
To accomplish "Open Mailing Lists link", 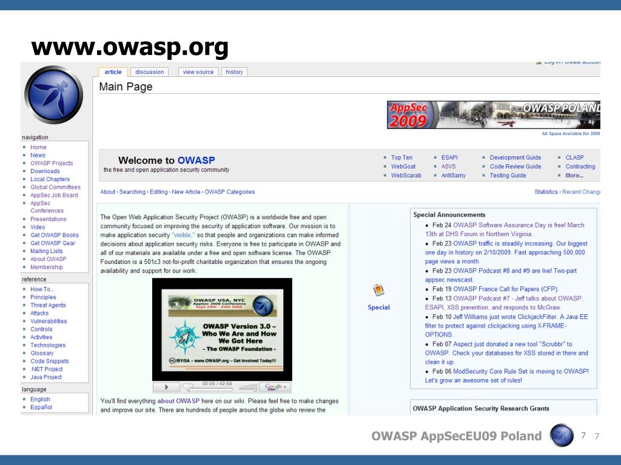I will 46,251.
